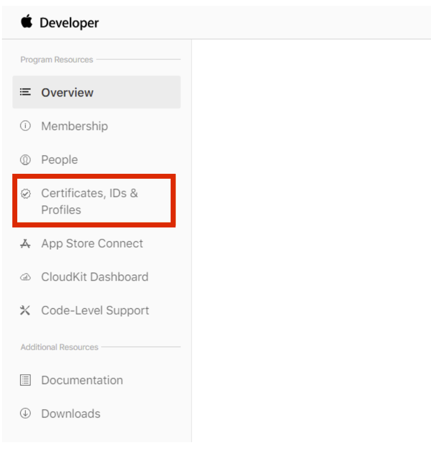
Task: Click the Code-Level Support tools icon
Action: pyautogui.click(x=25, y=311)
